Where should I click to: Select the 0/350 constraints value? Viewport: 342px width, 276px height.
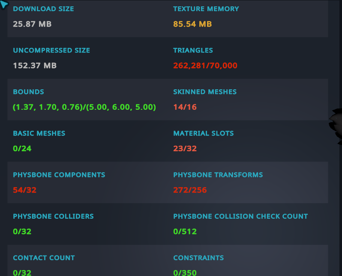pyautogui.click(x=185, y=273)
